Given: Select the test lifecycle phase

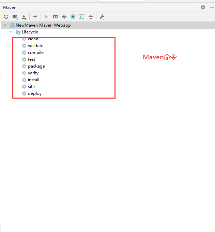Looking at the screenshot, I should pyautogui.click(x=31, y=59).
